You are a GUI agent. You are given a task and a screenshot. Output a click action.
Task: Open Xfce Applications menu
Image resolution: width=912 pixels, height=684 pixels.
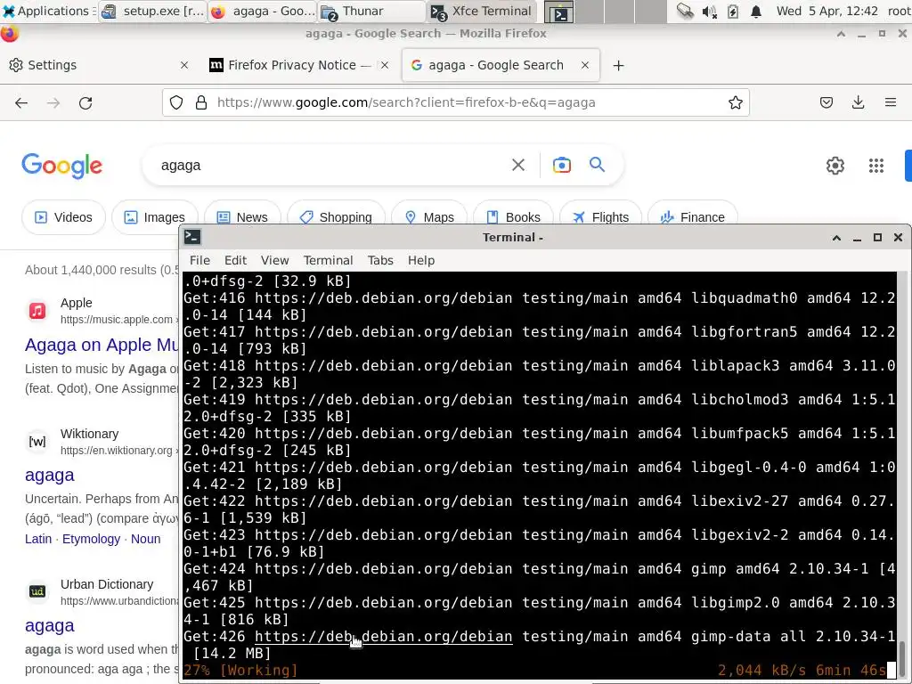pos(48,11)
